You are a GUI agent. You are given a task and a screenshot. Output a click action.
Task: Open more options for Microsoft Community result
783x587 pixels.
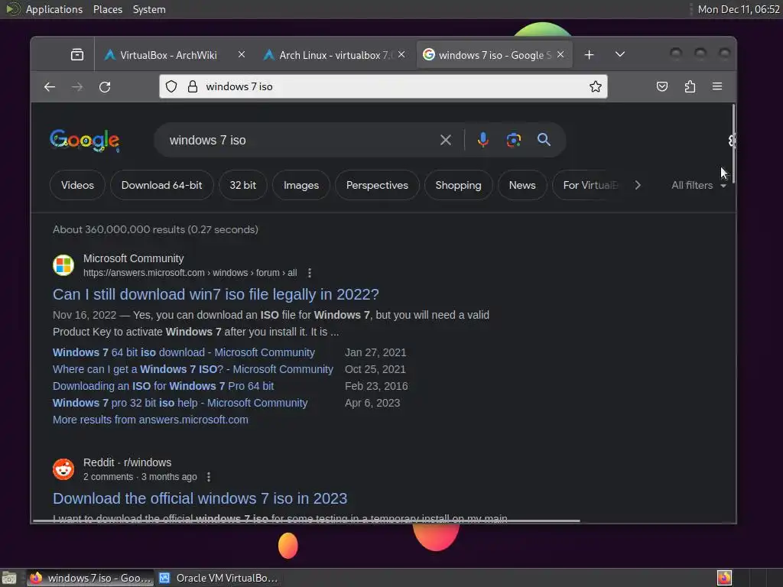(x=310, y=273)
